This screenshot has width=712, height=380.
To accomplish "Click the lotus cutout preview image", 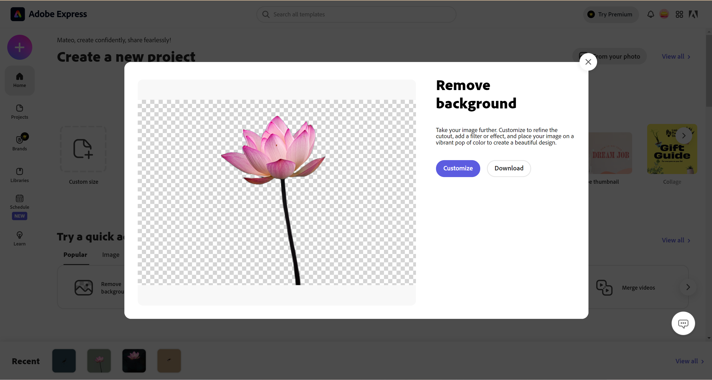I will (277, 192).
